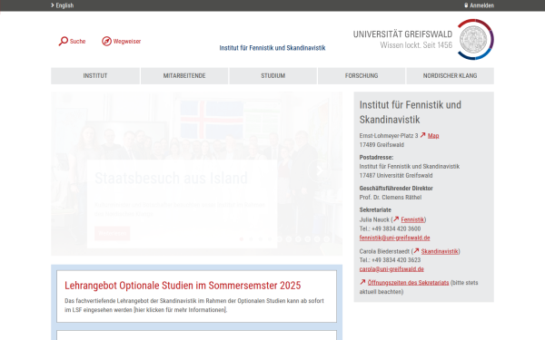The width and height of the screenshot is (545, 340).
Task: Open the Mitarbeitende menu
Action: pos(184,75)
